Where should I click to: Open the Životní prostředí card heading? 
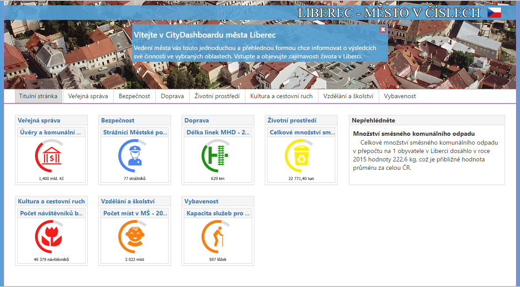coord(292,120)
